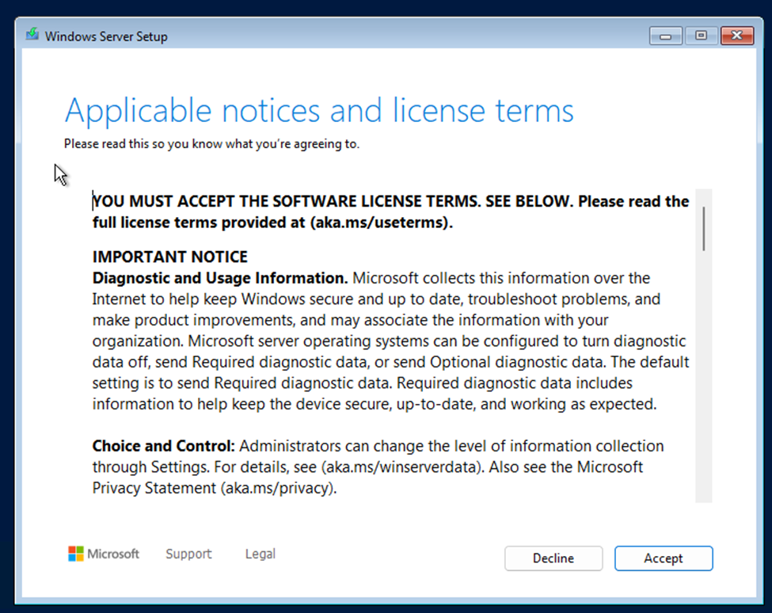772x613 pixels.
Task: Click the Applicable notices and license terms title
Action: [319, 110]
